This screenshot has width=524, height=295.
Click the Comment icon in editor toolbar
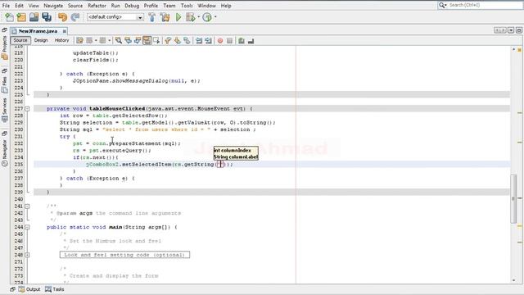[242, 40]
